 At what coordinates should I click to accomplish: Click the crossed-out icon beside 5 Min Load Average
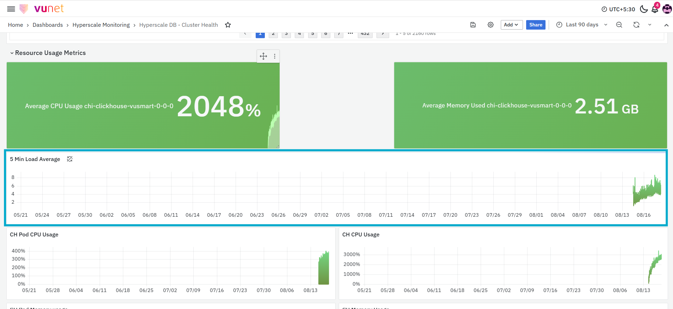70,159
